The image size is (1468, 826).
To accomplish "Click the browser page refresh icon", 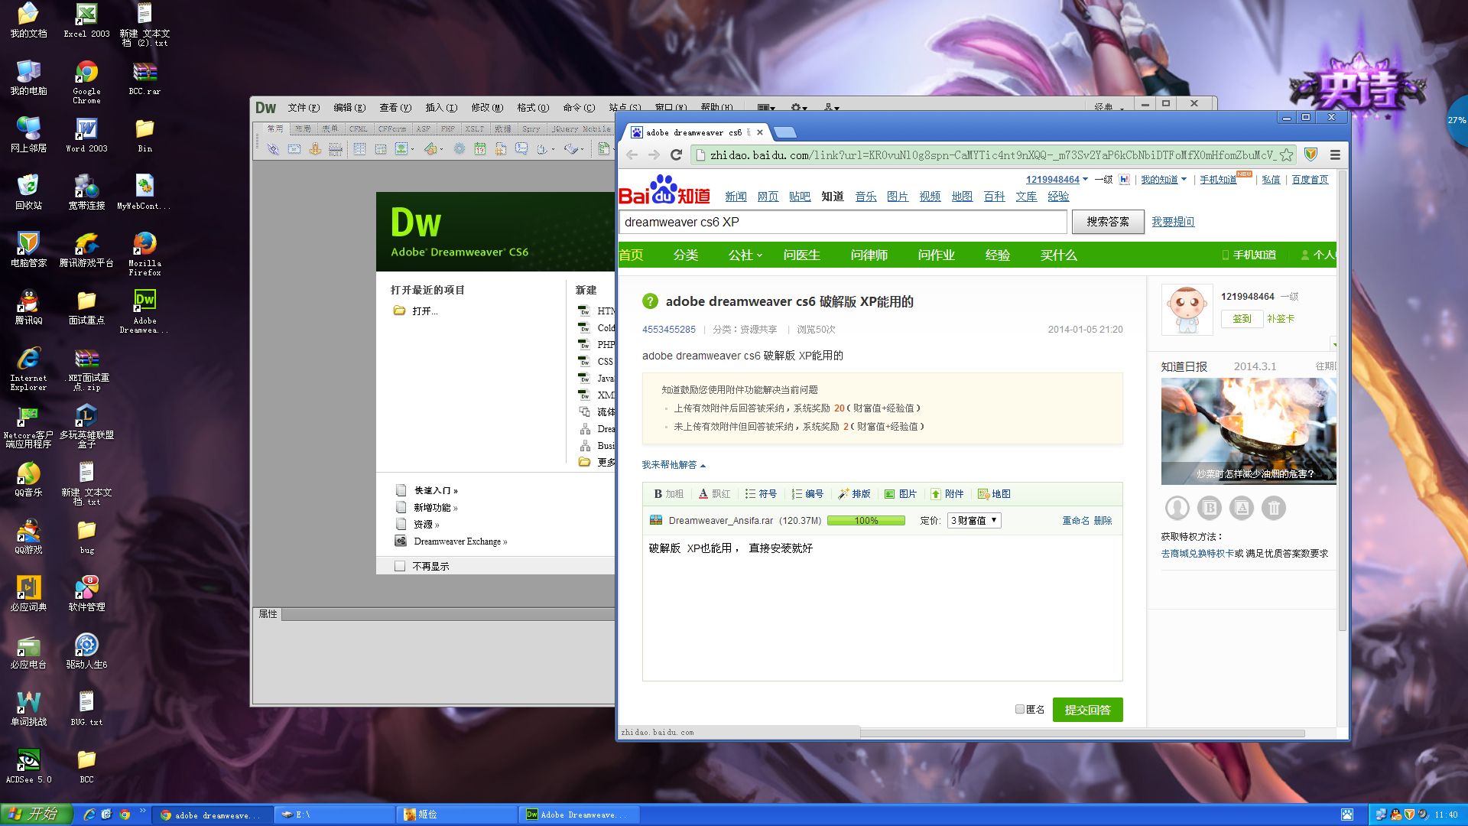I will [676, 154].
